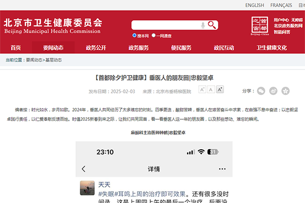Click the microphone voice search icon

click(x=203, y=25)
